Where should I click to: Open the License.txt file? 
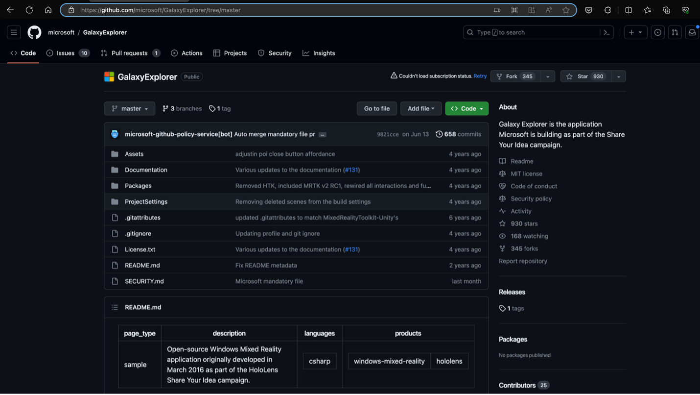[x=140, y=249]
